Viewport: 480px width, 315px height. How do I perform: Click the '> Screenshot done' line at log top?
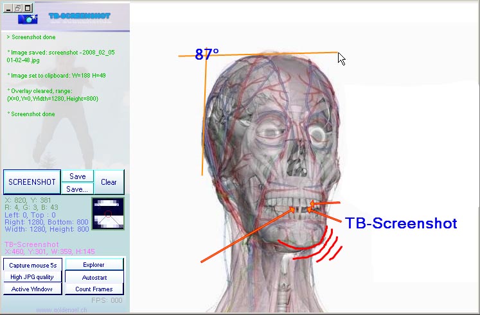pyautogui.click(x=31, y=37)
